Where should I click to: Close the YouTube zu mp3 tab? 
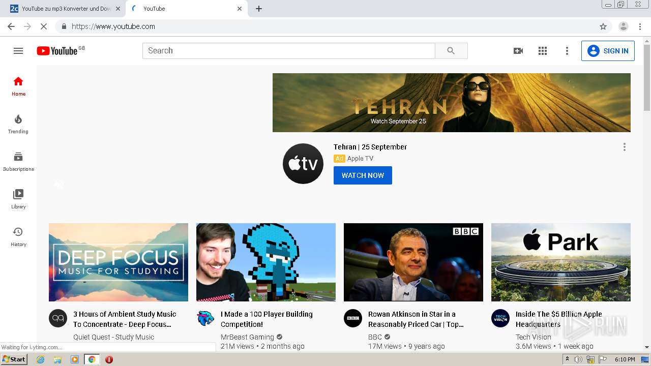click(x=118, y=9)
